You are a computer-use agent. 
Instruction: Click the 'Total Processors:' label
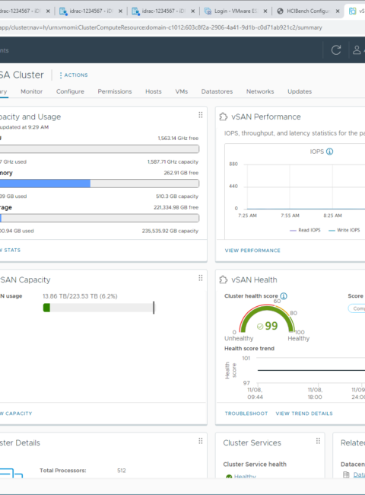point(62,471)
